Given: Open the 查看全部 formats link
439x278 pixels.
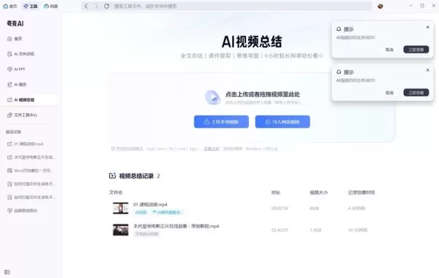Looking at the screenshot, I should tap(211, 149).
